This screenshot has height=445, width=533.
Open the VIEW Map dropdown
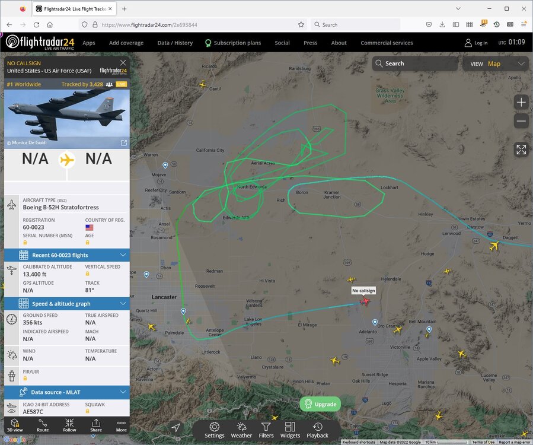(x=496, y=63)
